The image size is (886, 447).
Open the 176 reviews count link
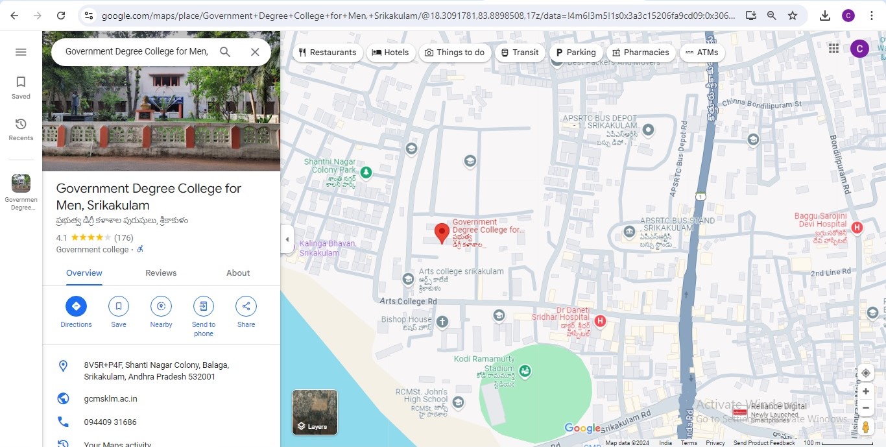pyautogui.click(x=123, y=237)
